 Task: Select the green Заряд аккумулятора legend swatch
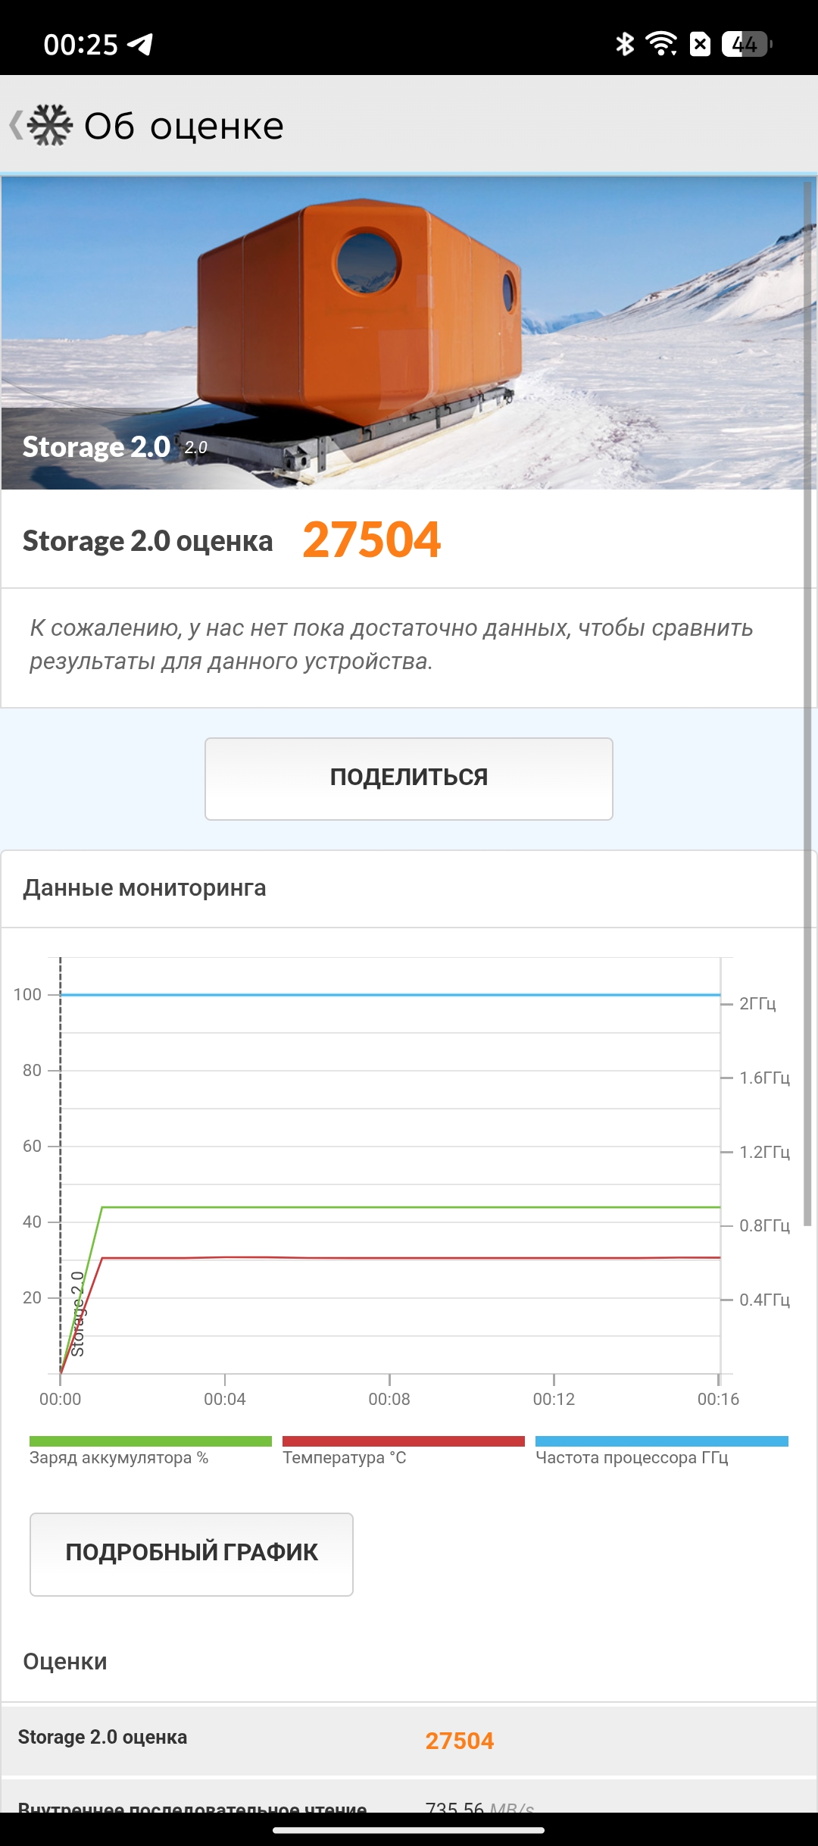(150, 1441)
